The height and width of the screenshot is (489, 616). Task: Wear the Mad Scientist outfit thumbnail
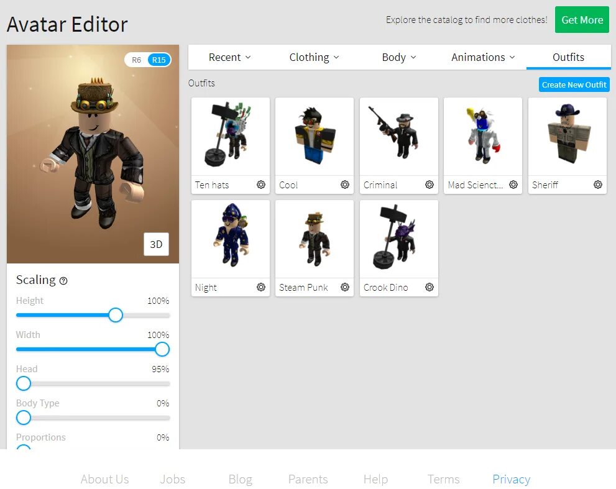(x=483, y=136)
